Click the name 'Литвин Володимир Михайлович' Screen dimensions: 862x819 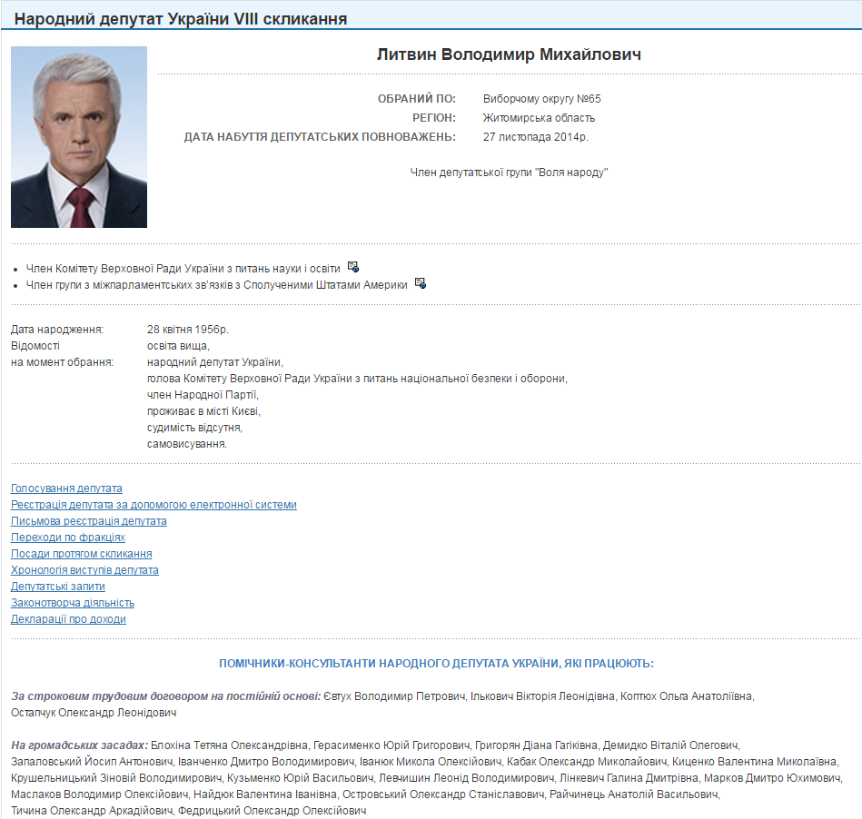tap(509, 55)
